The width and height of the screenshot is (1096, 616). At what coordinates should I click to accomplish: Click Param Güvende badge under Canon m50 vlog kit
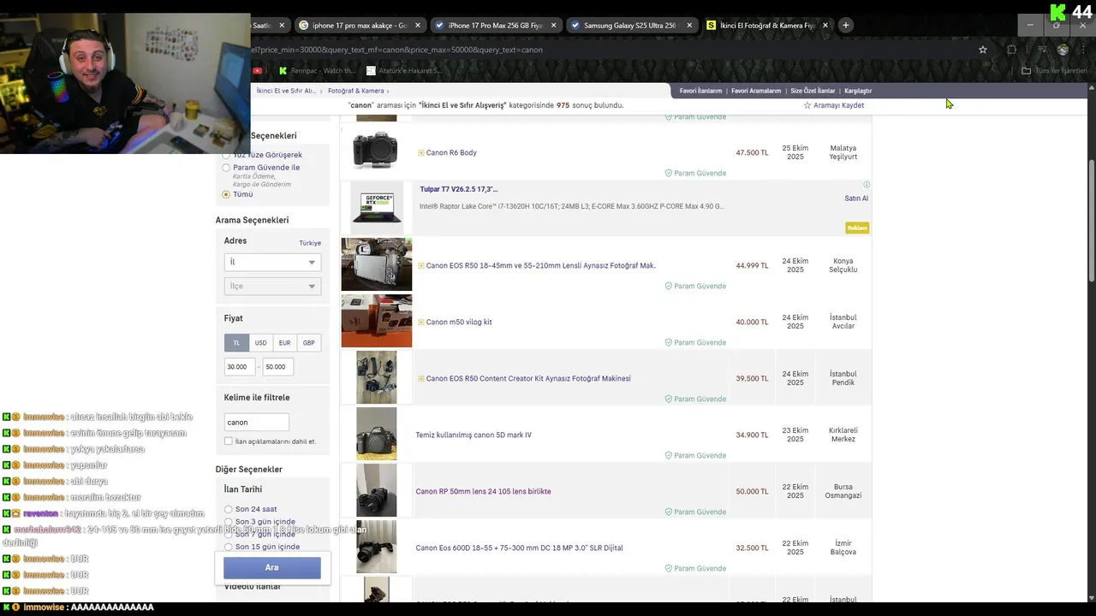pyautogui.click(x=695, y=342)
